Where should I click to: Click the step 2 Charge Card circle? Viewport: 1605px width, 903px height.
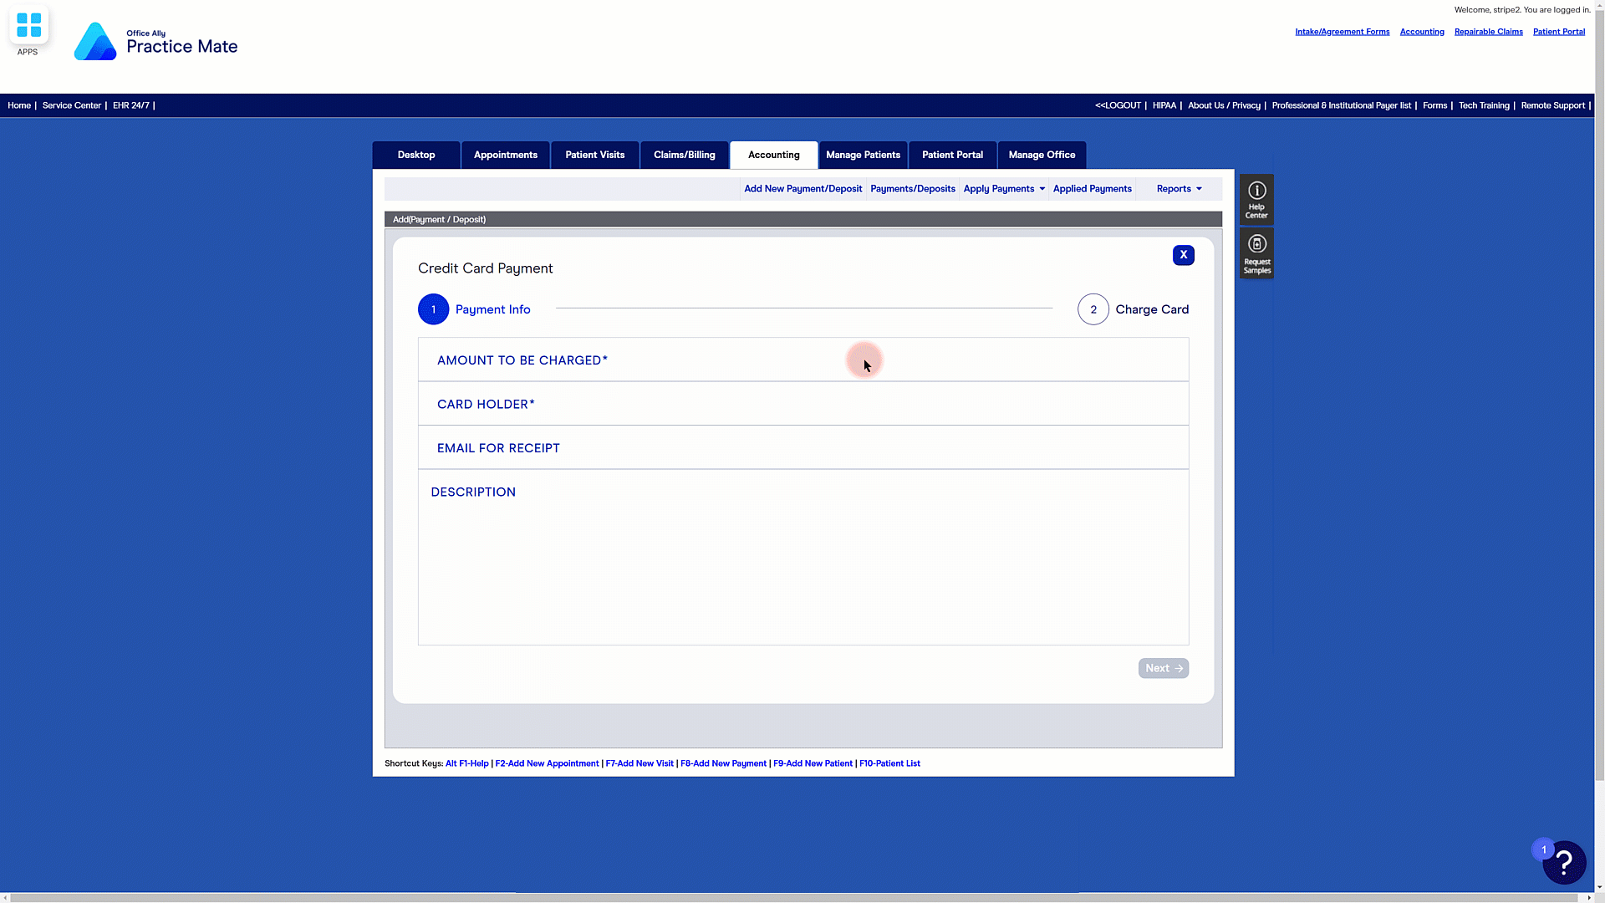[x=1093, y=309]
